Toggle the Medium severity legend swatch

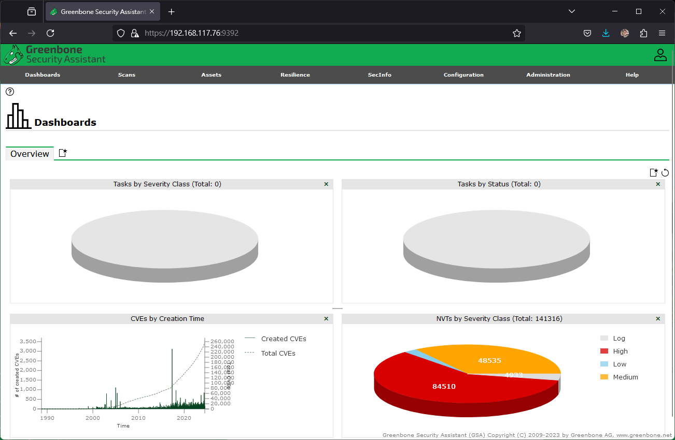pyautogui.click(x=604, y=377)
